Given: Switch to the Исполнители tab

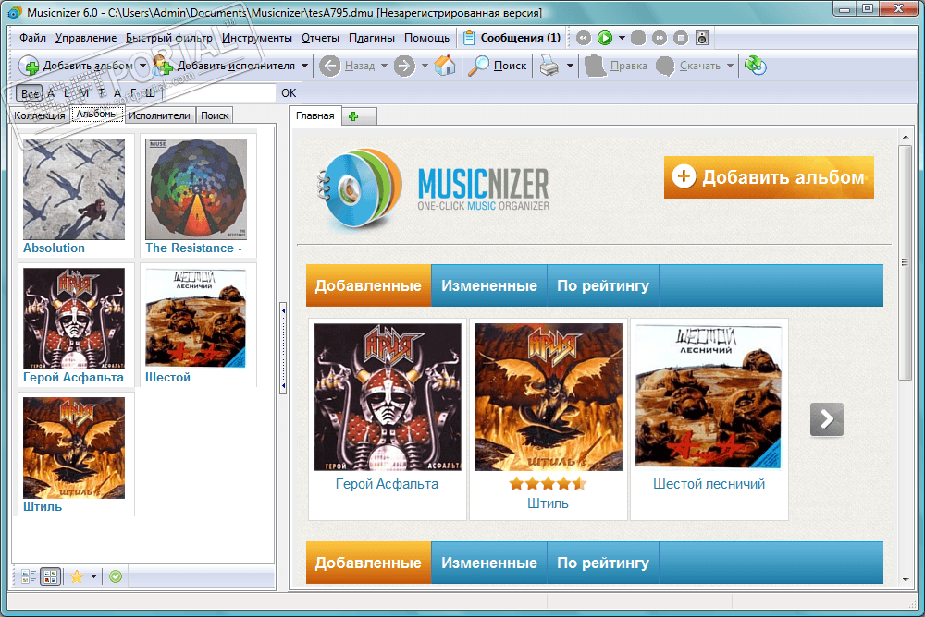Looking at the screenshot, I should coord(159,115).
